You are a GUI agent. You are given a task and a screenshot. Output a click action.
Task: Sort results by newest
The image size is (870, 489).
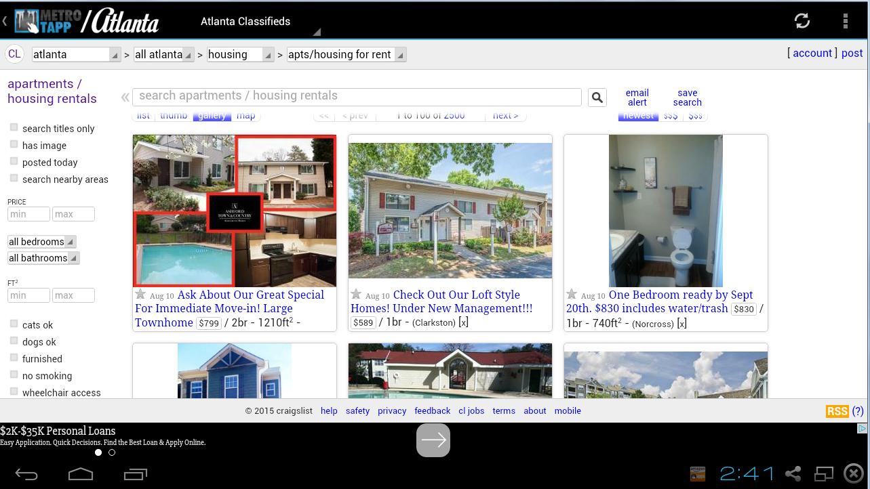tap(638, 116)
